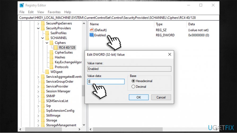Click the RC4 40/128 folder icon

coord(56,47)
